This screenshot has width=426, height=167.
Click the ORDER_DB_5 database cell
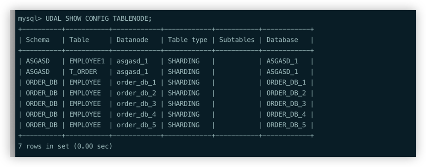(x=286, y=125)
